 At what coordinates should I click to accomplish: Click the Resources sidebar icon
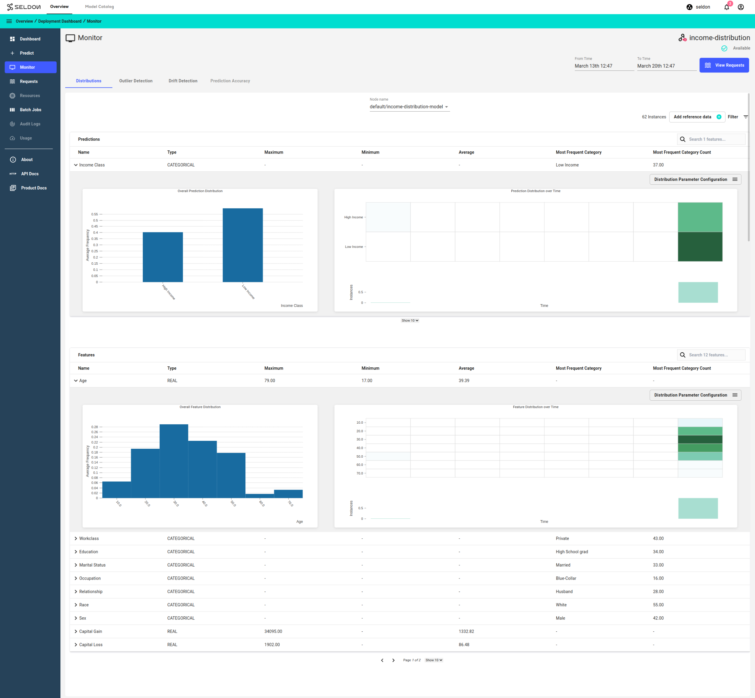point(12,95)
